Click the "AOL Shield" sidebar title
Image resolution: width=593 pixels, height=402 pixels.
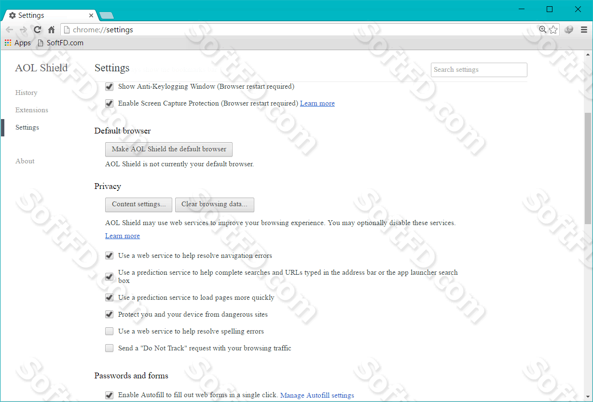point(41,68)
